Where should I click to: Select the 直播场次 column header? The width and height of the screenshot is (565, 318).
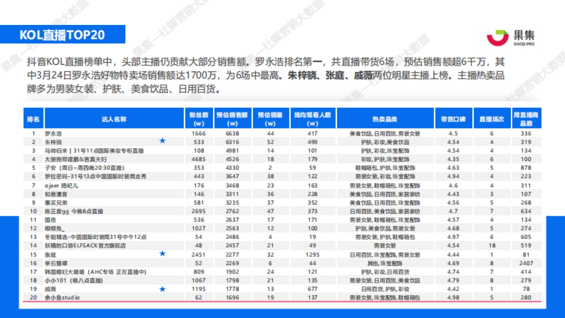(492, 118)
